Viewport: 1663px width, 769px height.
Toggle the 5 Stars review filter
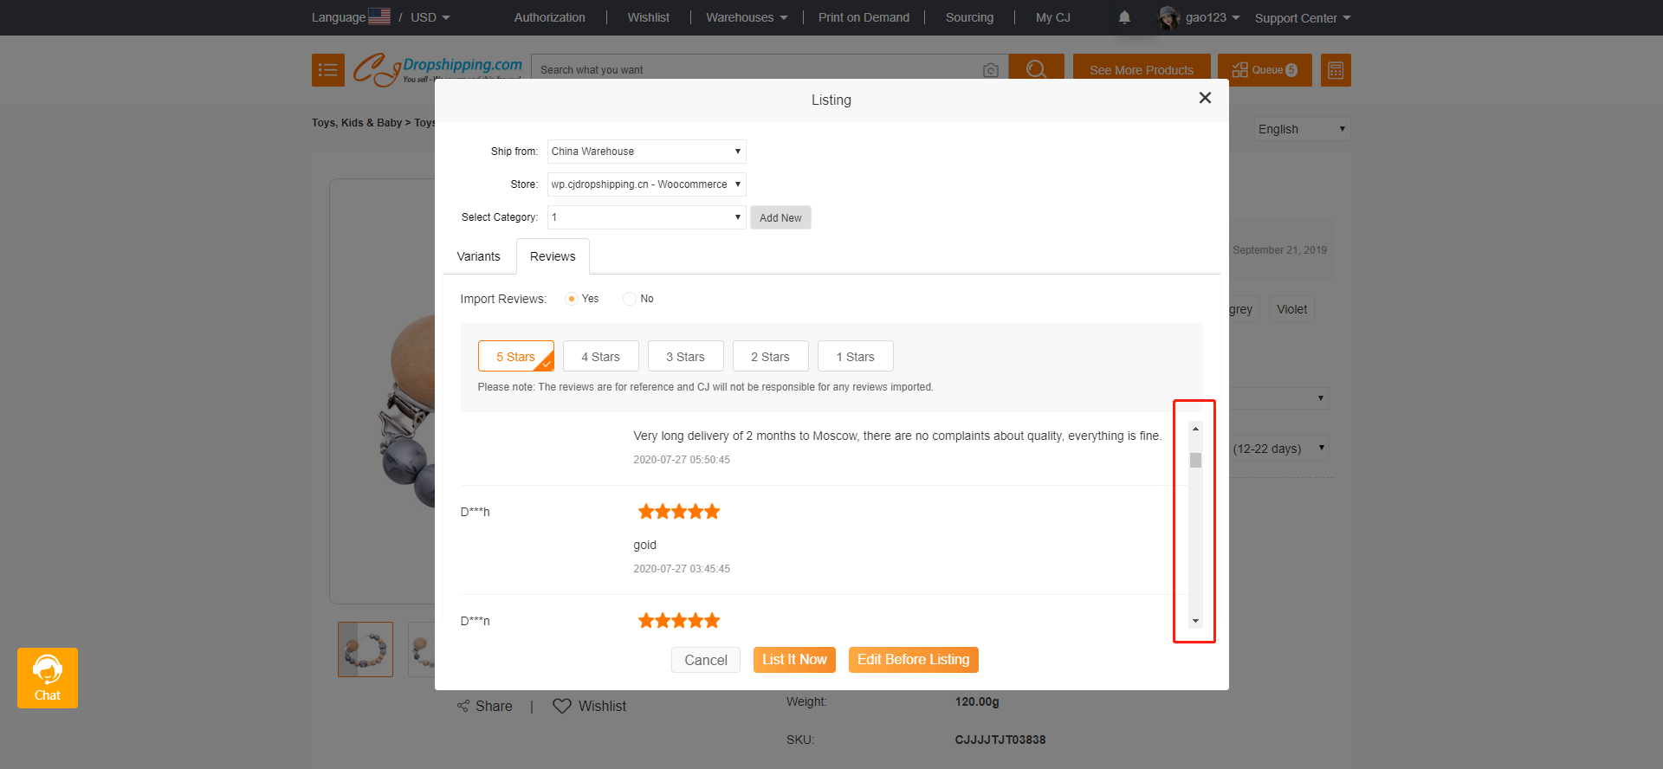coord(515,356)
